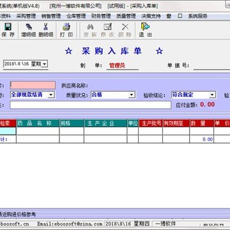Click the 增明细 add-detail icon
230x230 pixels.
29,27
